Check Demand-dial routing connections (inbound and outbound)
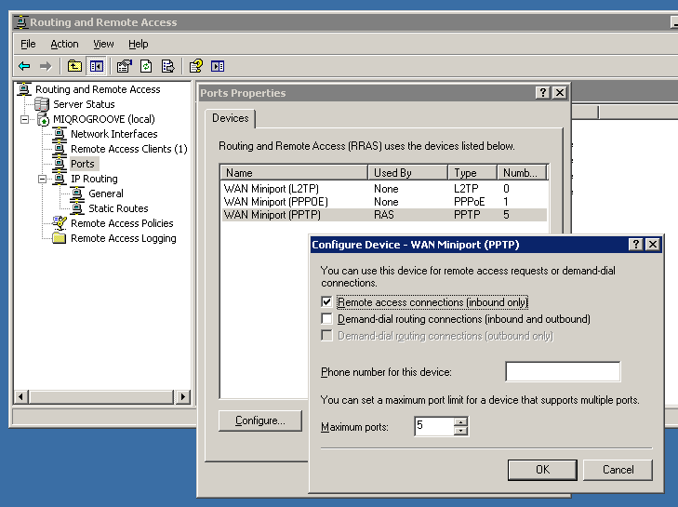Viewport: 678px width, 507px height. coord(326,319)
